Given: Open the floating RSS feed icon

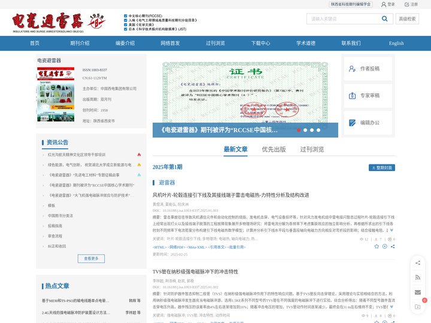Looking at the screenshot, I should 418,278.
